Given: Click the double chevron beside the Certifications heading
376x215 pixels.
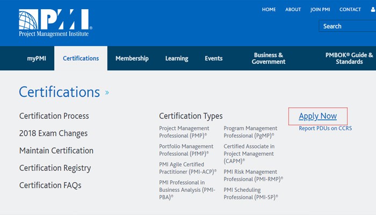Looking at the screenshot, I should (x=107, y=92).
